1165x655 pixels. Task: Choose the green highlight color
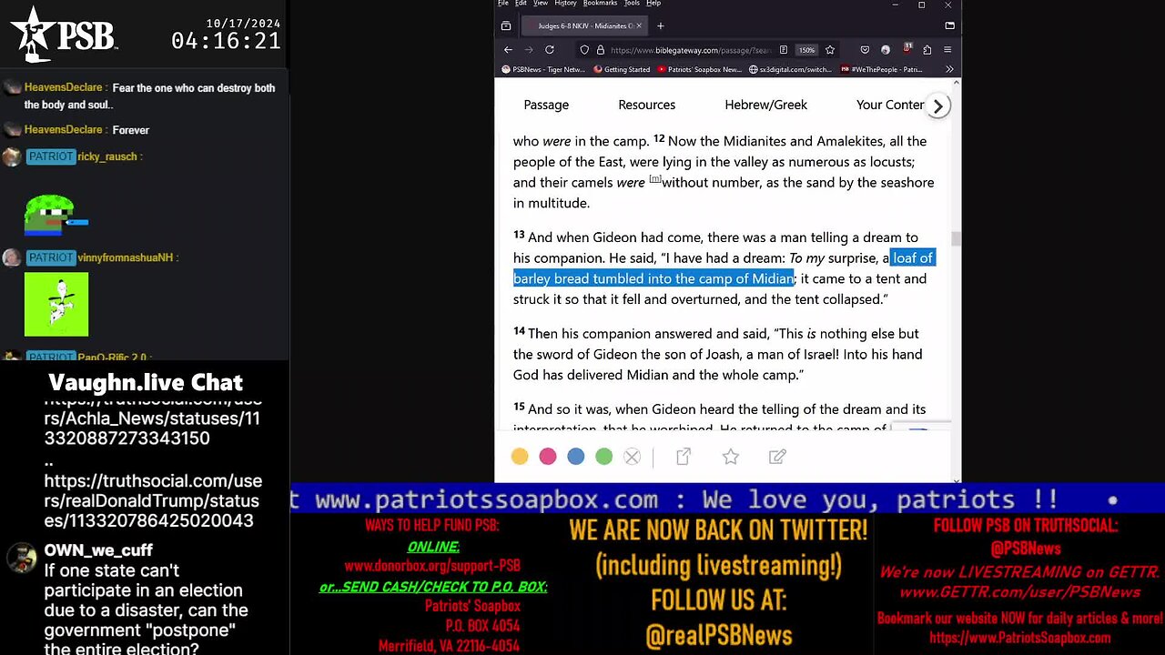click(x=604, y=457)
